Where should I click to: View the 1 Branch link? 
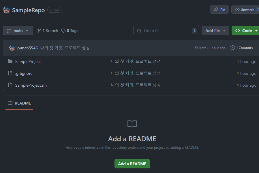tap(48, 31)
